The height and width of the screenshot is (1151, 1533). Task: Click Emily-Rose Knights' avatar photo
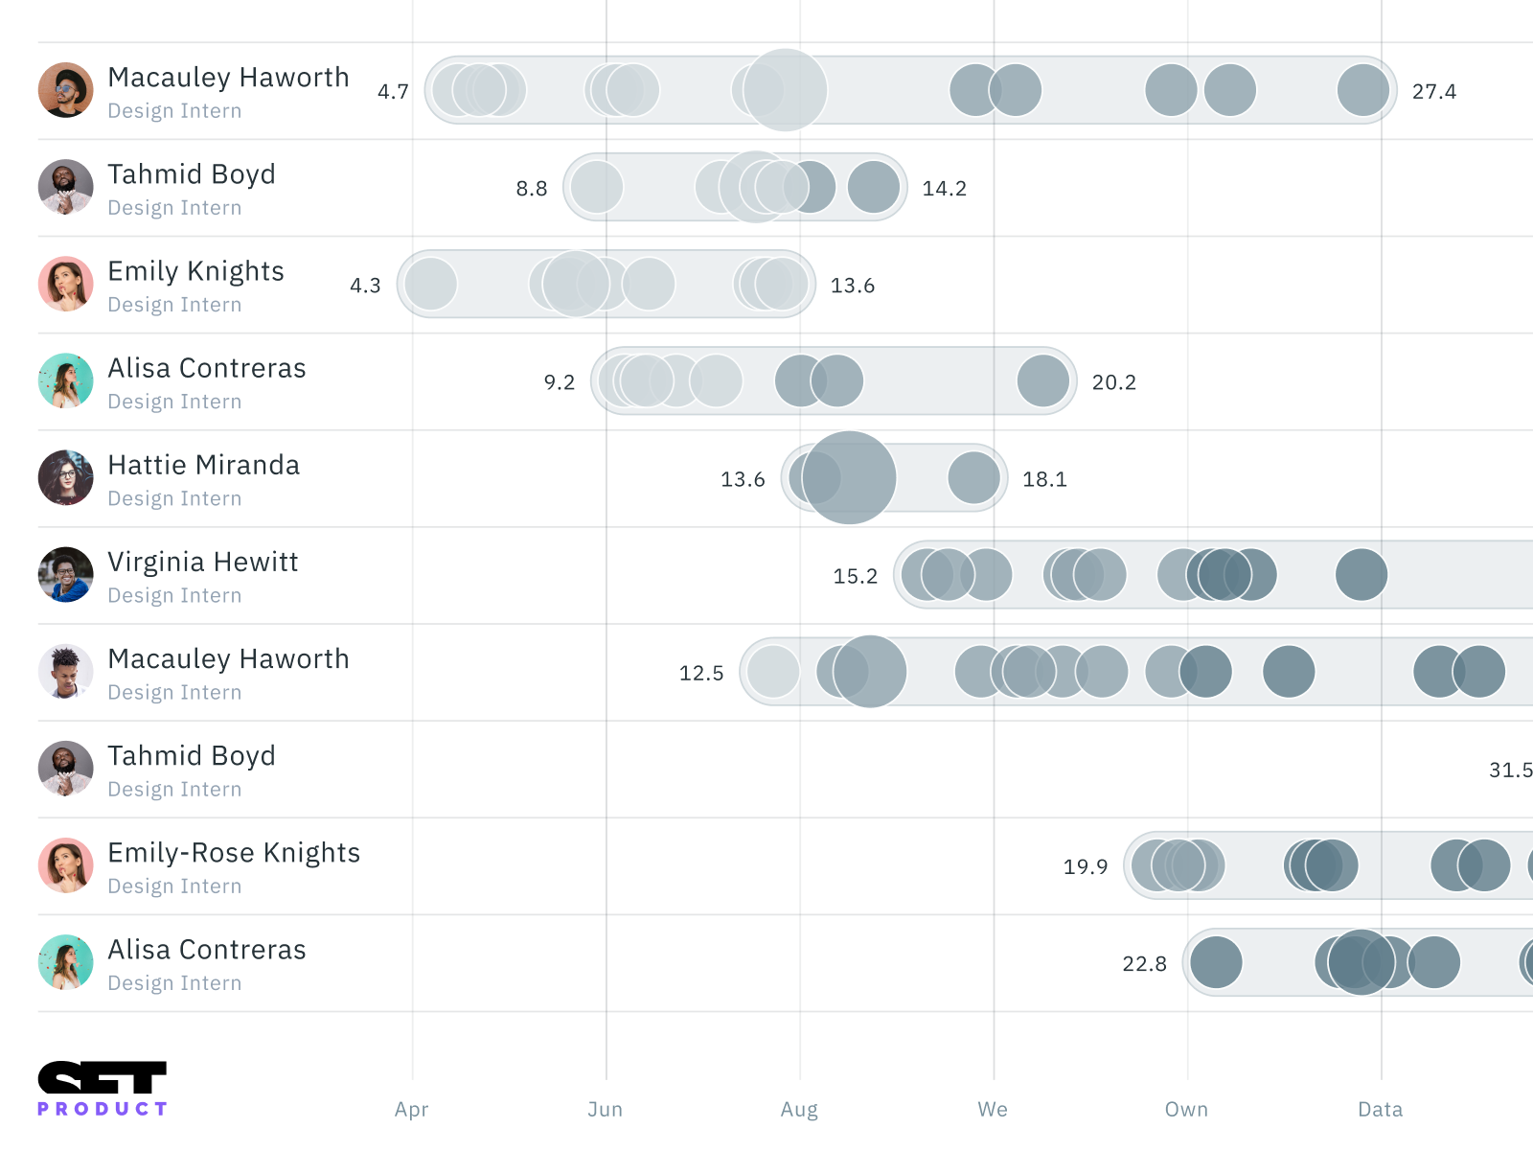coord(65,865)
